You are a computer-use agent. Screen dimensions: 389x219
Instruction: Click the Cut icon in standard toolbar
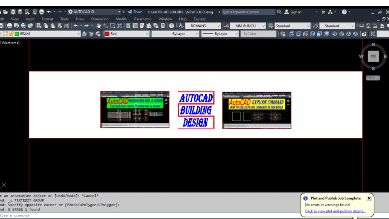click(39, 26)
